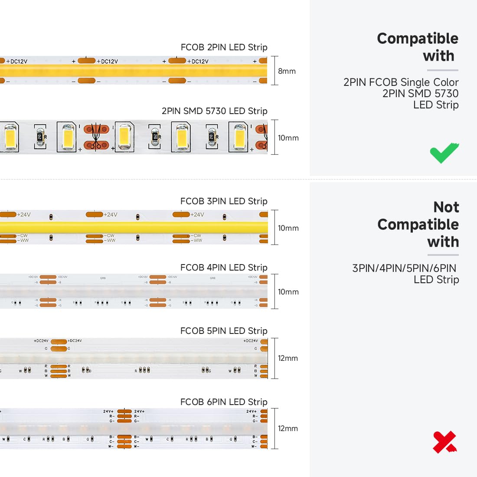Select the FCOB 2PIN LED Strip label

(224, 47)
